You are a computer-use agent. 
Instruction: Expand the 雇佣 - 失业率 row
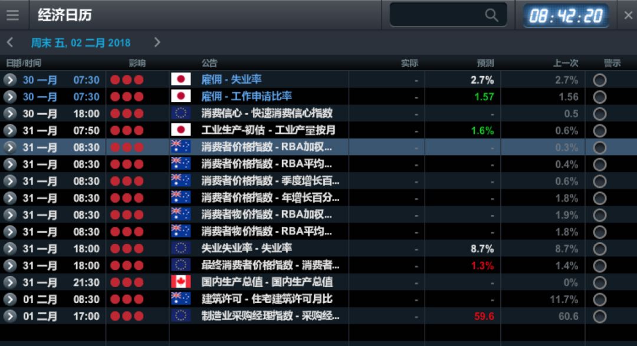(10, 80)
